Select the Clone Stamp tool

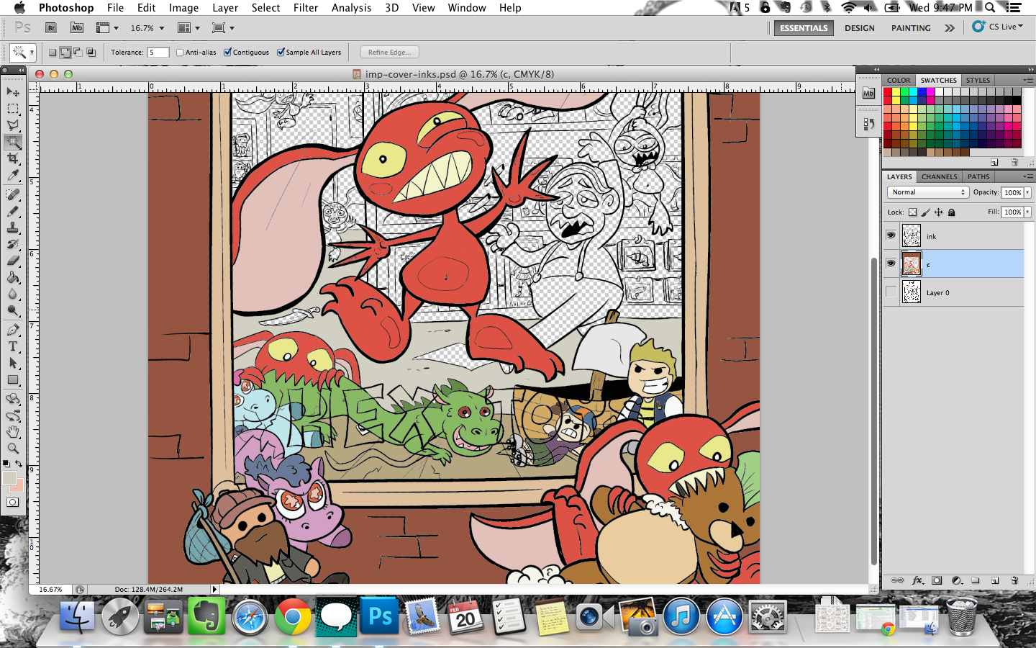click(13, 228)
